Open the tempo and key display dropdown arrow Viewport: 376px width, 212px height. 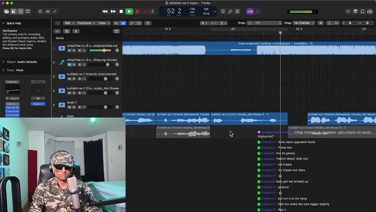215,11
